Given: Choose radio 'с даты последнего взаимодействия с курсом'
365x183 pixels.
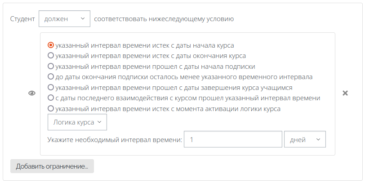Looking at the screenshot, I should (51, 98).
